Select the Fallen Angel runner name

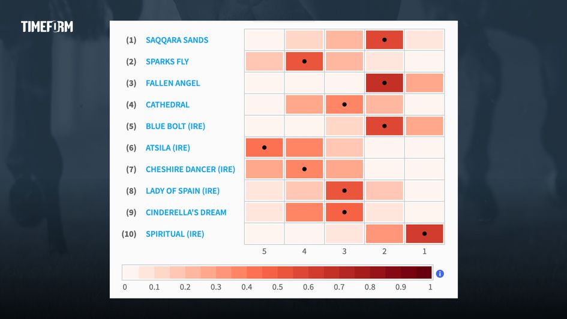coord(173,83)
